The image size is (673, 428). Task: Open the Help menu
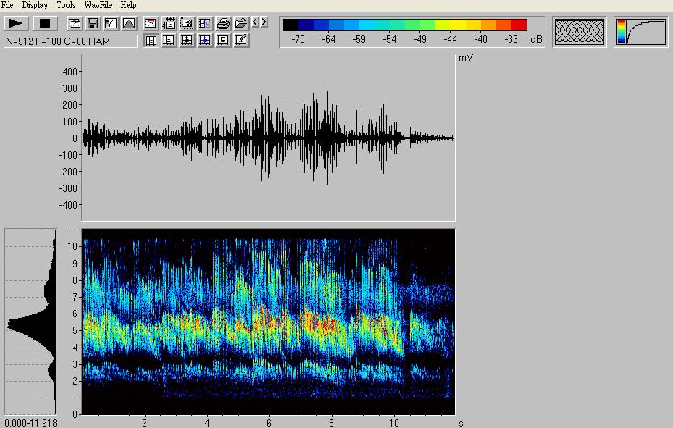point(128,5)
